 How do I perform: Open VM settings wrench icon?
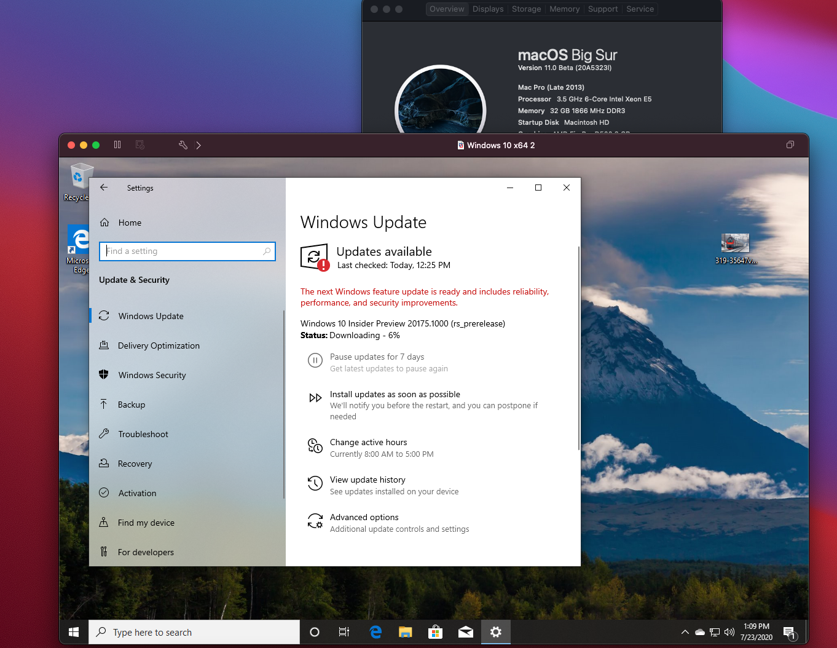[183, 145]
